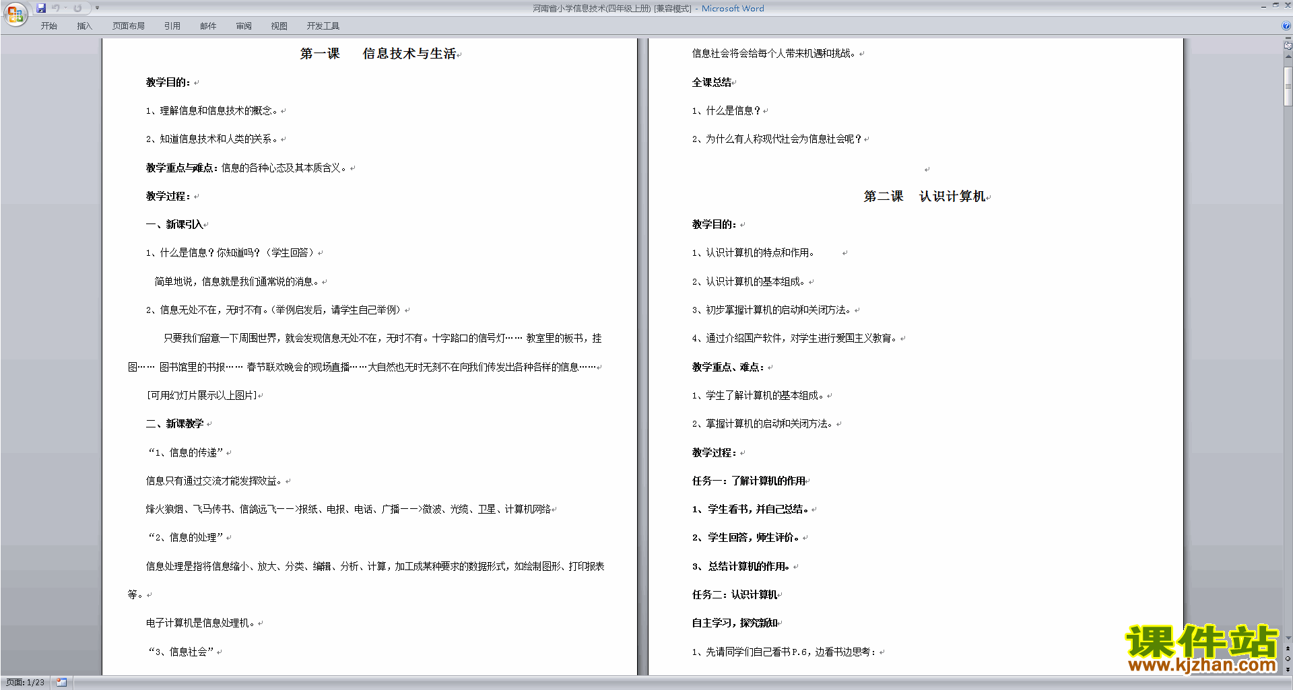1293x690 pixels.
Task: Open the 页面布局 ribbon tab
Action: tap(129, 26)
